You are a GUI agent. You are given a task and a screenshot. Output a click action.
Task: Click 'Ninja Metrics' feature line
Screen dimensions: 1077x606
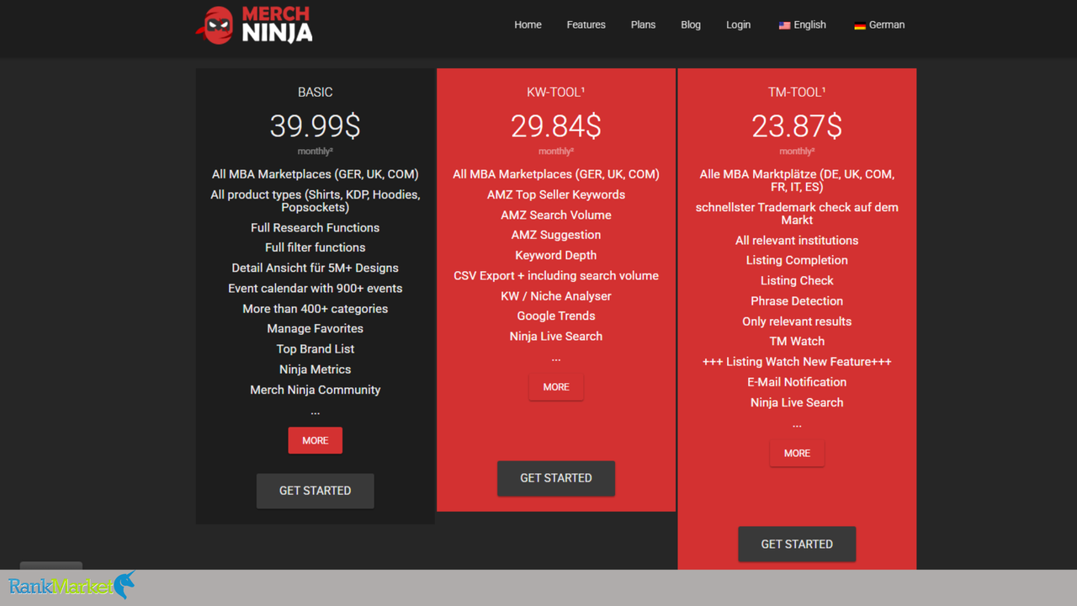(x=315, y=369)
